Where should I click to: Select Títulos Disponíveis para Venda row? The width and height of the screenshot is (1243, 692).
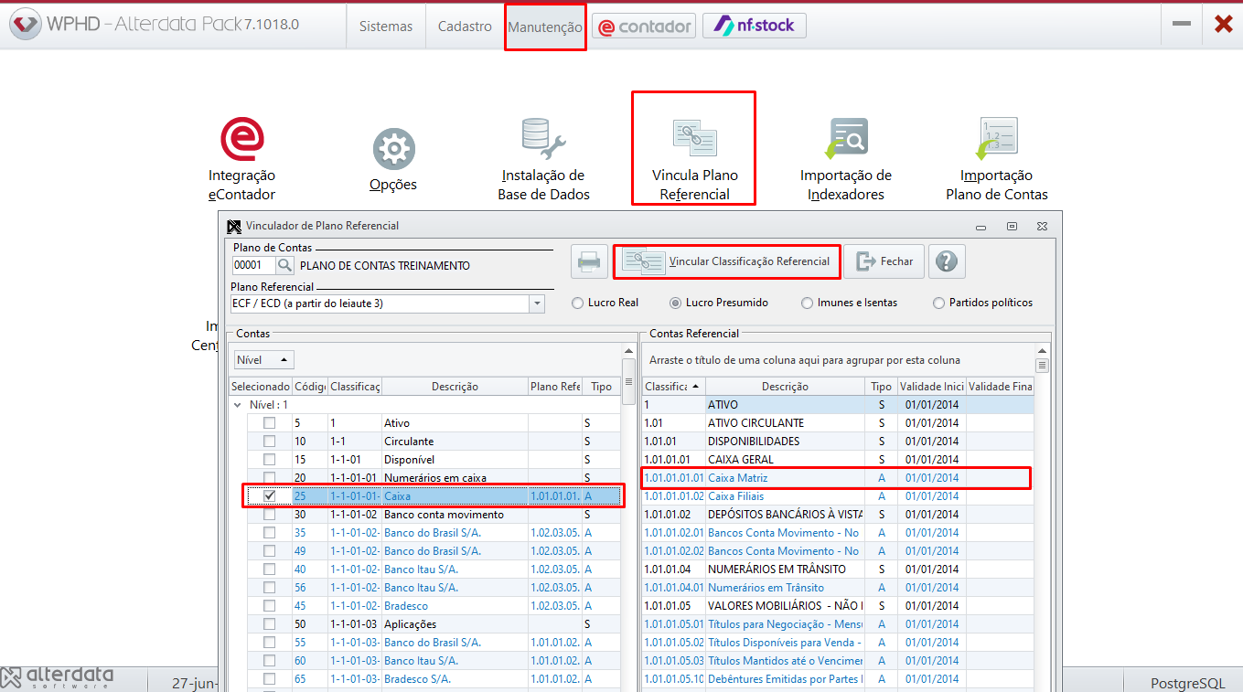pyautogui.click(x=838, y=643)
